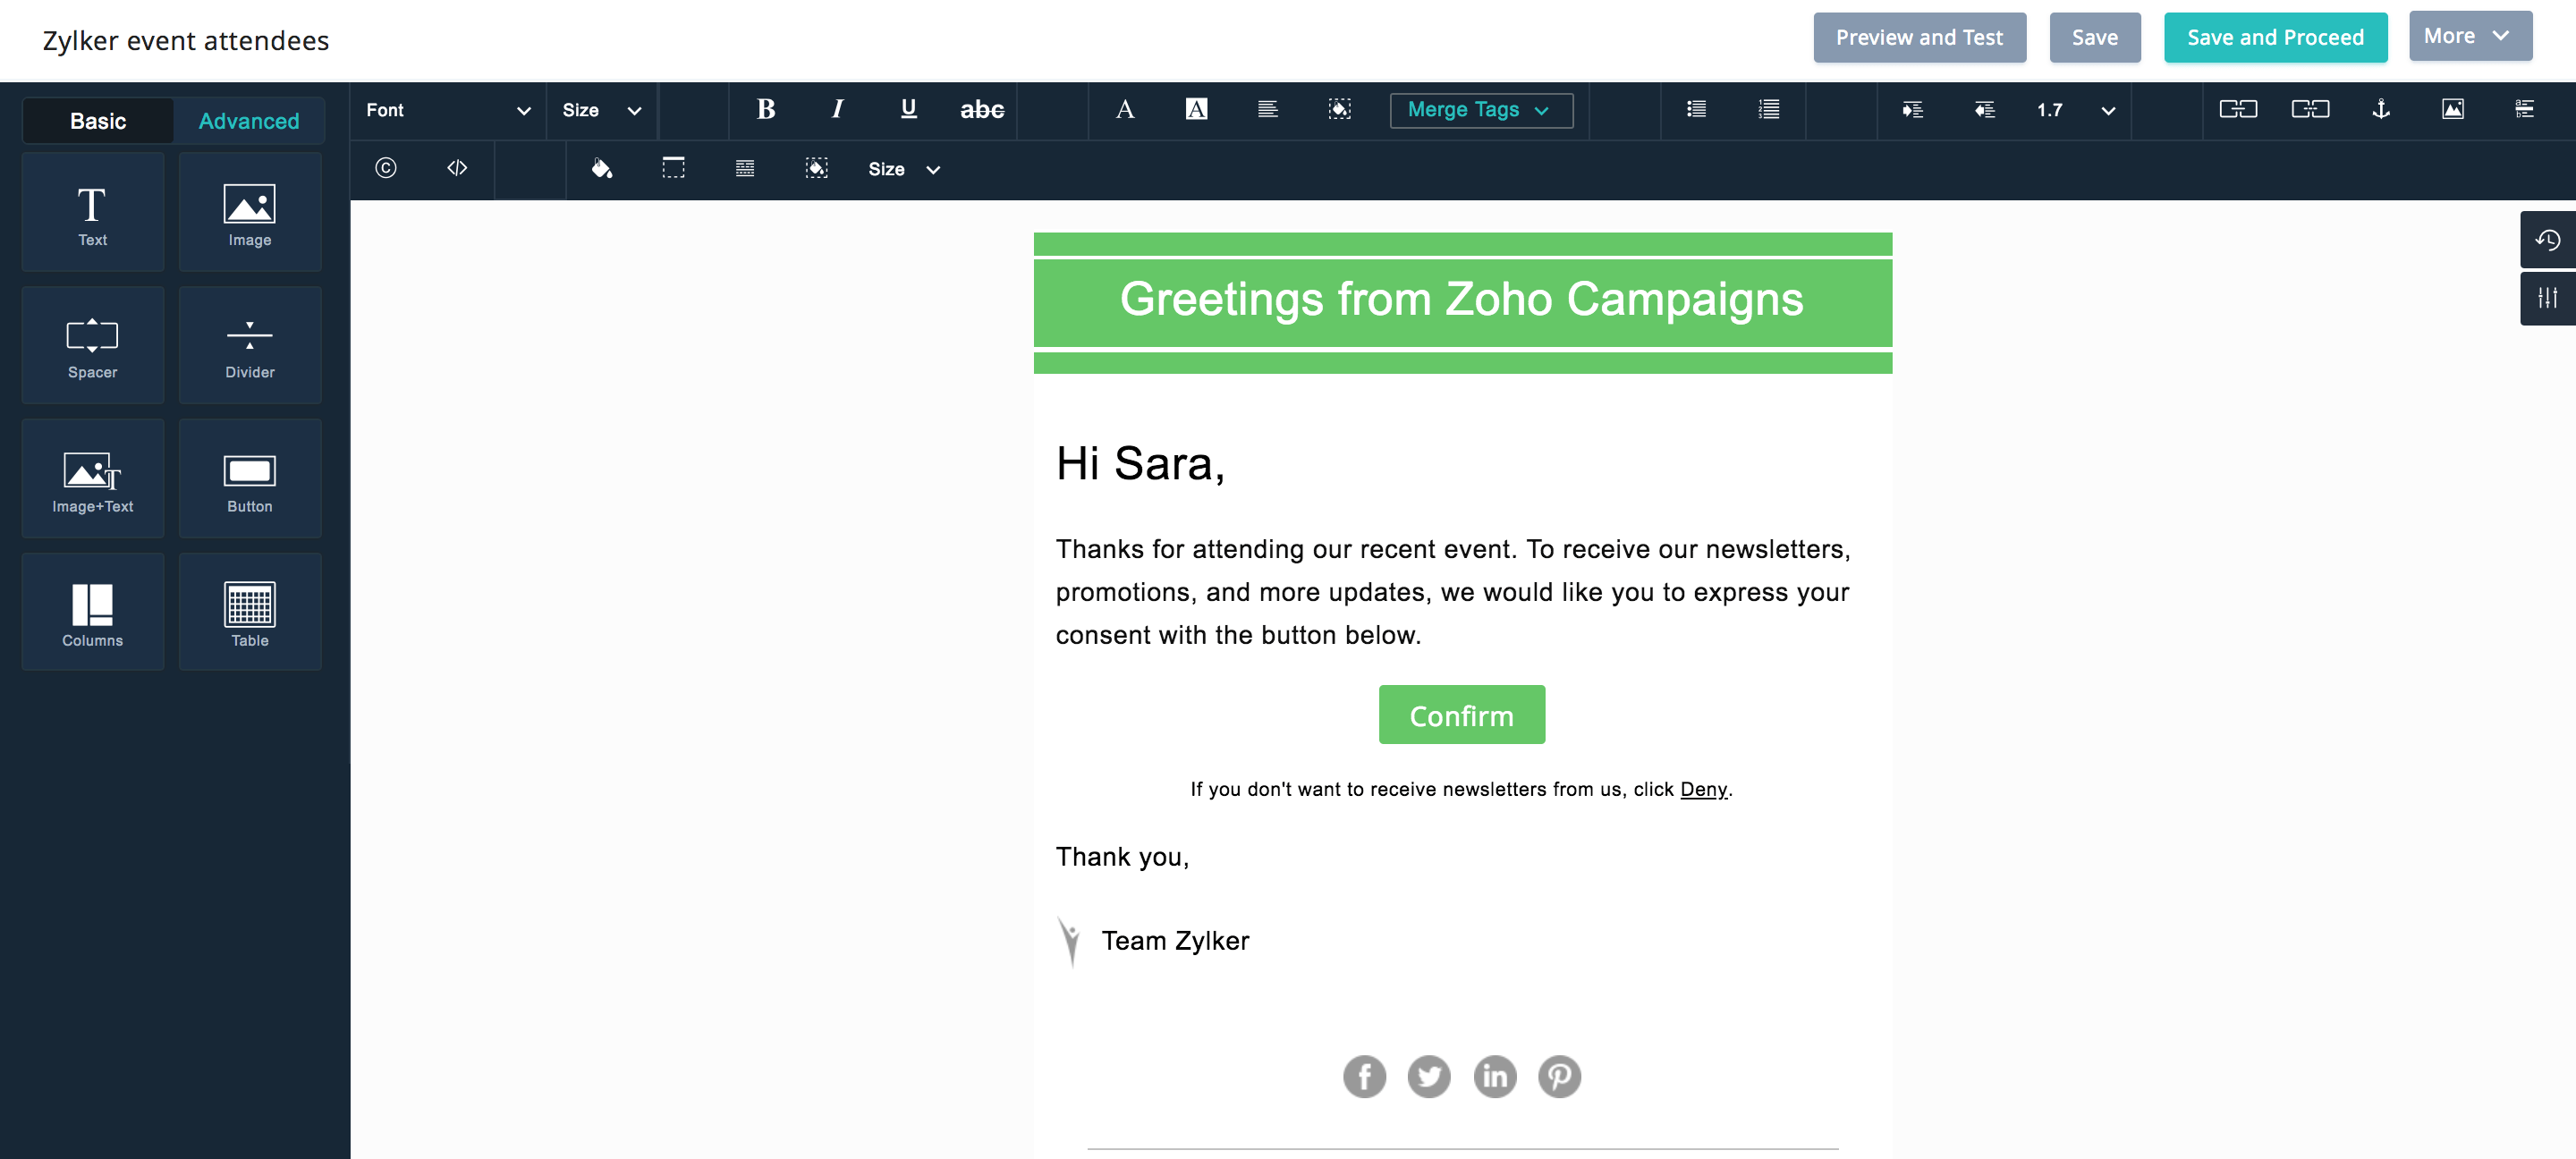Select the paint bucket fill icon
This screenshot has width=2576, height=1159.
pos(601,168)
